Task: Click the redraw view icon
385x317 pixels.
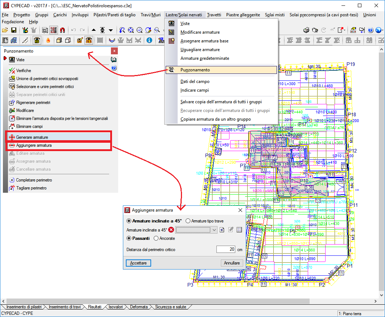Action: pyautogui.click(x=148, y=30)
